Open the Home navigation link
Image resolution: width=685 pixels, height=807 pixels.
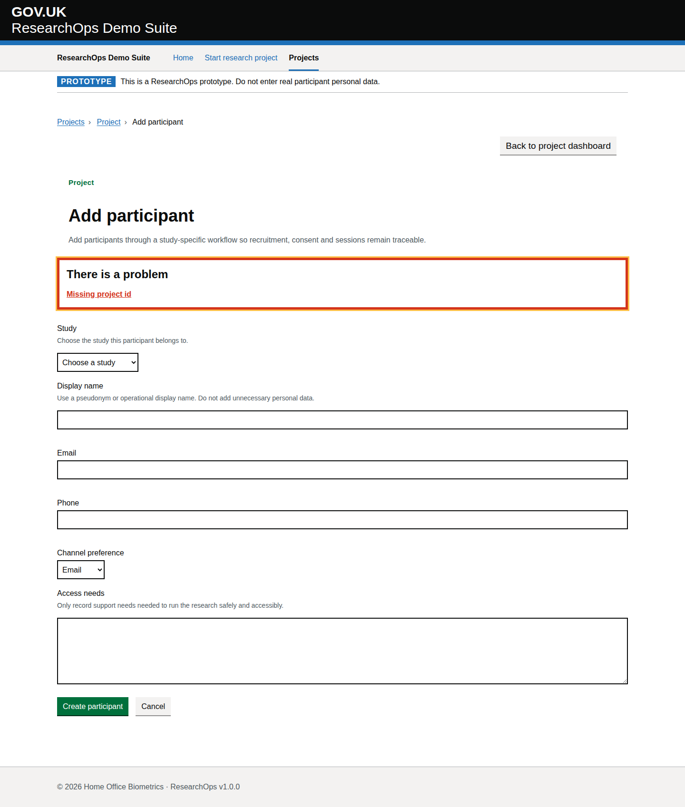(x=183, y=58)
